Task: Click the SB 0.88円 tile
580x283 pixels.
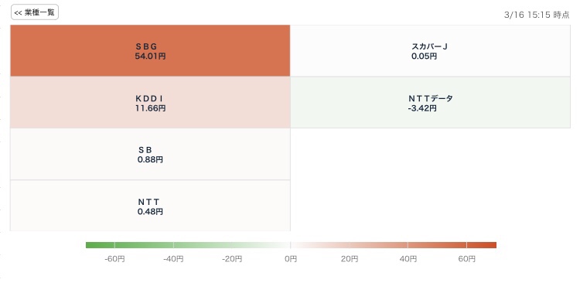Action: 150,155
